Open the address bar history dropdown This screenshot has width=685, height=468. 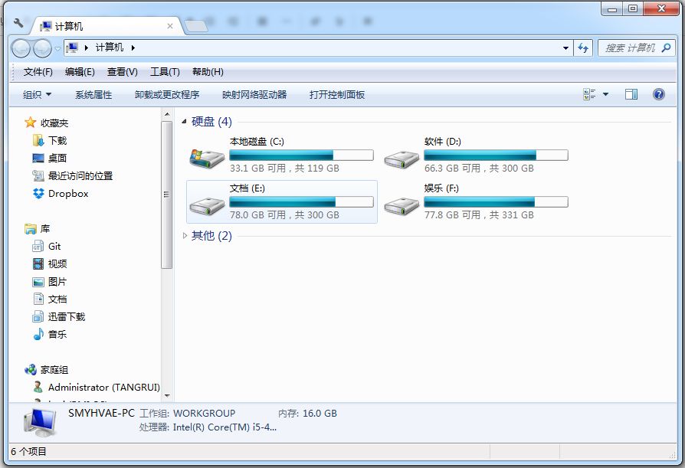[565, 47]
